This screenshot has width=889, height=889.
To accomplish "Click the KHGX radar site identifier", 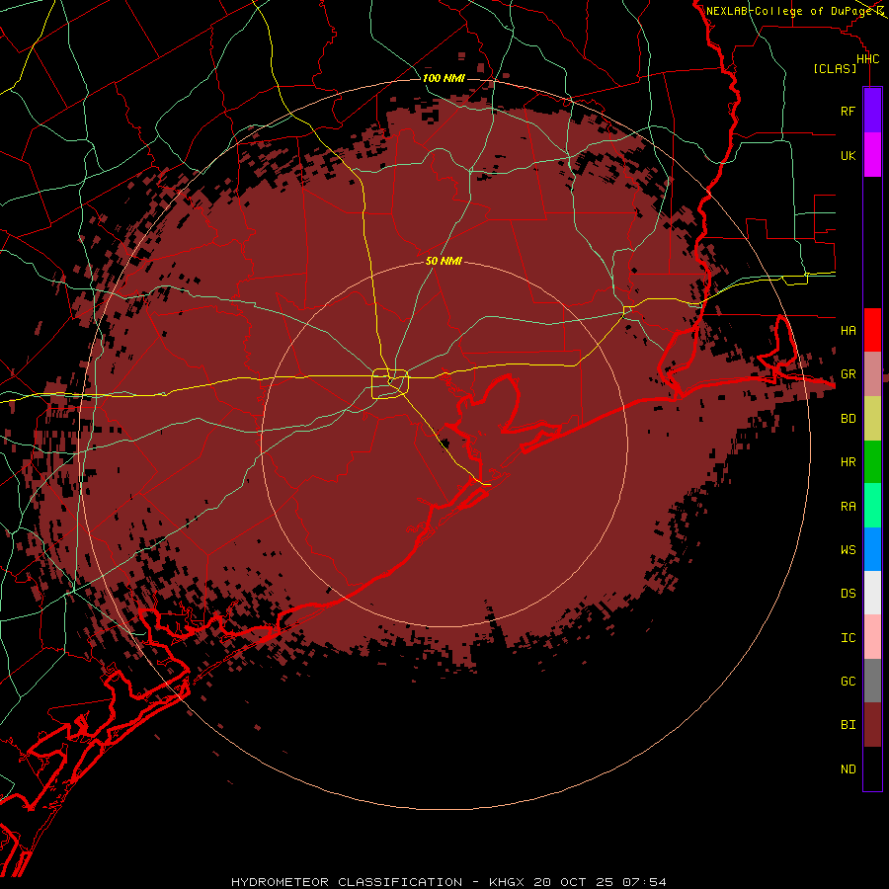I will (x=508, y=882).
